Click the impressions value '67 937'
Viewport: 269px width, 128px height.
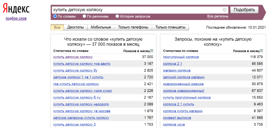(x=257, y=91)
